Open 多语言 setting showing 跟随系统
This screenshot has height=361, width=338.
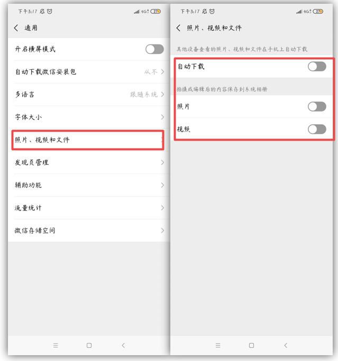89,95
